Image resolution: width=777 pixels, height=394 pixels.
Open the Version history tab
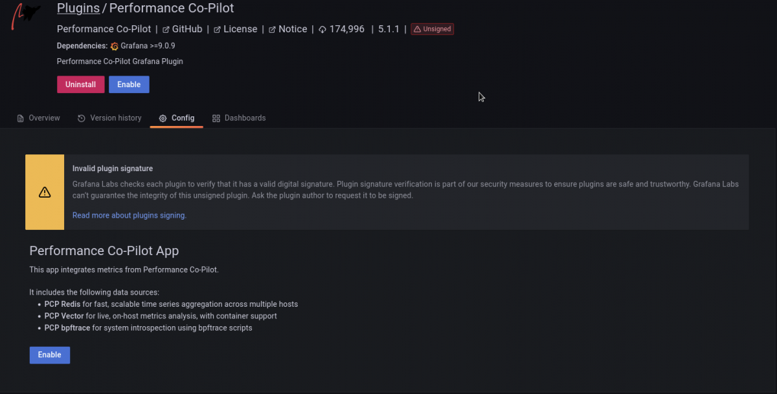coord(115,118)
